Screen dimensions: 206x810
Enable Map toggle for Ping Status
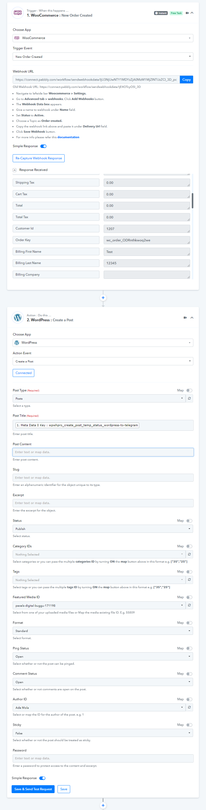(189, 648)
